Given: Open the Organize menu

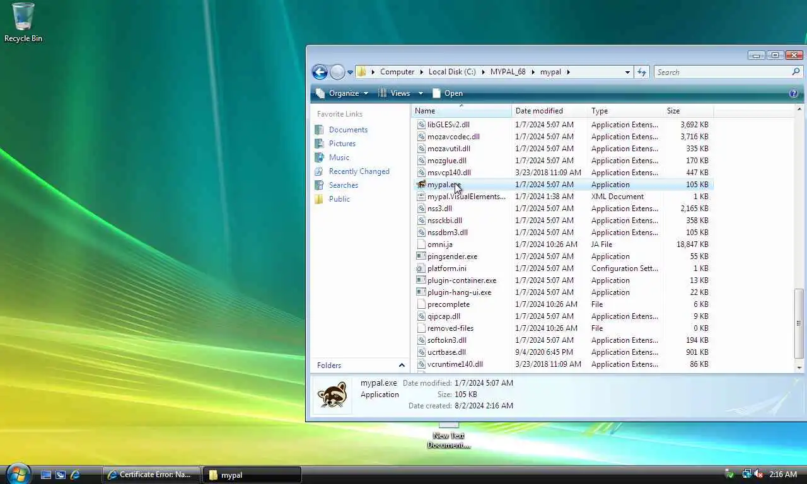Looking at the screenshot, I should [341, 93].
